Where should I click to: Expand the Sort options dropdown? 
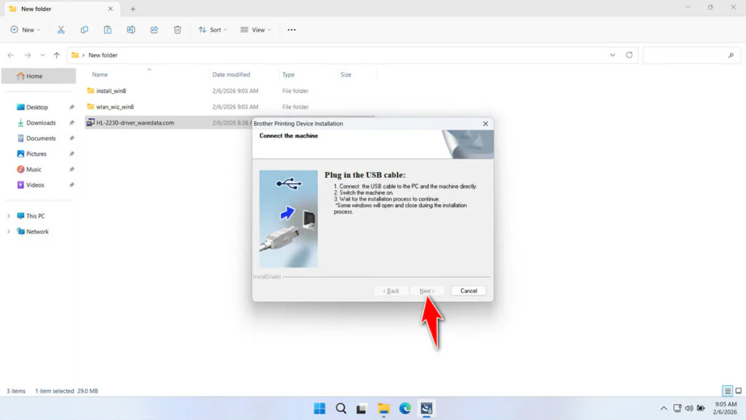(x=212, y=29)
